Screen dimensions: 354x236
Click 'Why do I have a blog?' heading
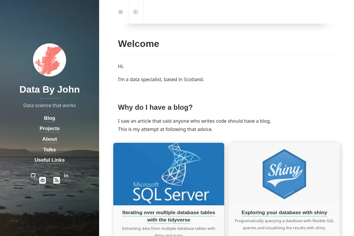[155, 107]
